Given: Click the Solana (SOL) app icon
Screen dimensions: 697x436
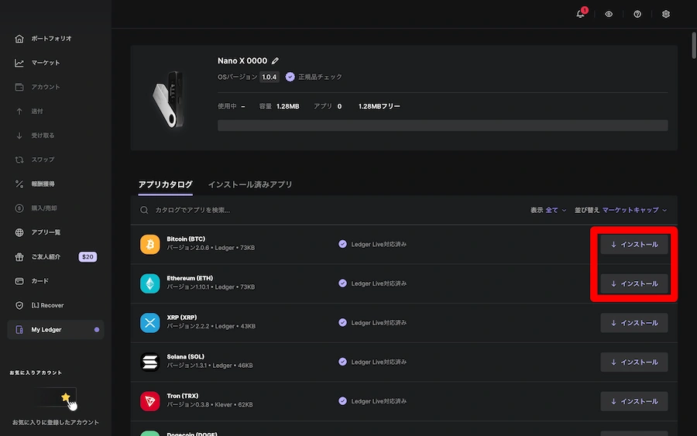Looking at the screenshot, I should click(x=149, y=362).
